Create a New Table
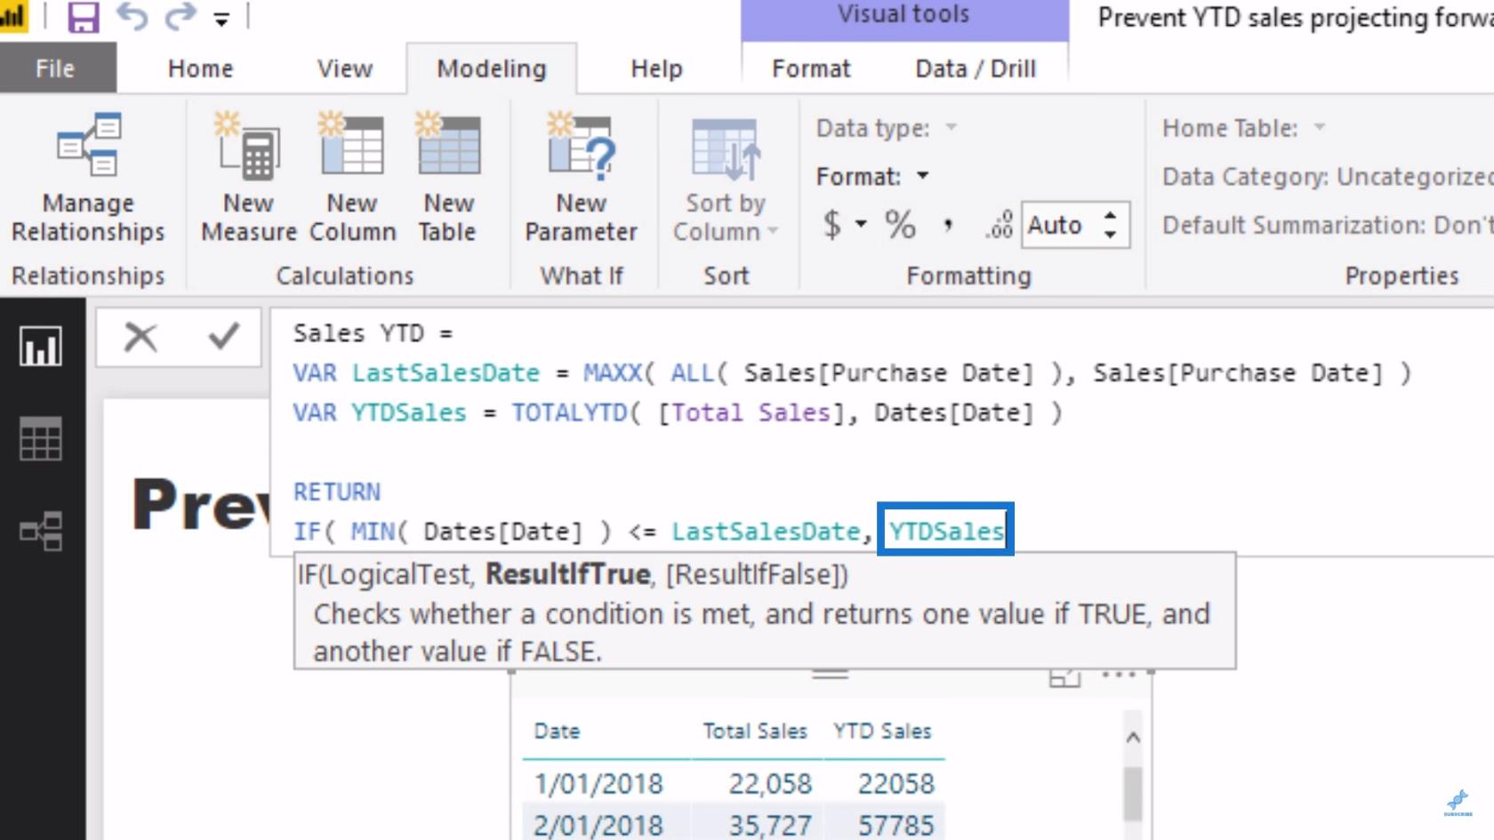Image resolution: width=1494 pixels, height=840 pixels. (x=448, y=178)
